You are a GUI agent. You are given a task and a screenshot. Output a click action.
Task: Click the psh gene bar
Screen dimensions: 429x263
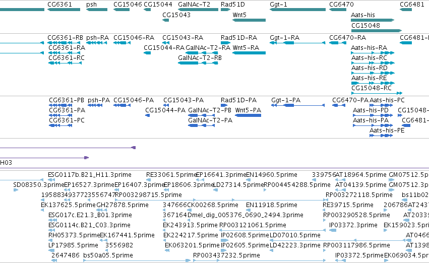[97, 10]
